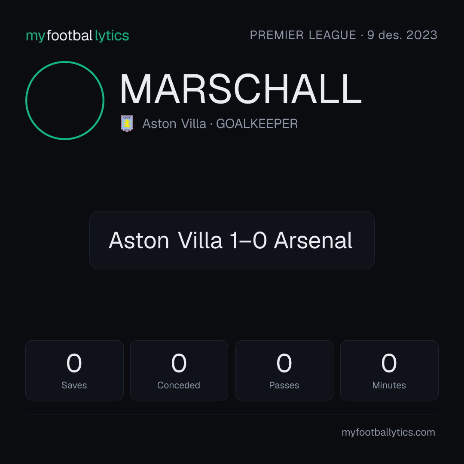Select the Conceded stat card
This screenshot has height=464, width=464.
(x=179, y=370)
